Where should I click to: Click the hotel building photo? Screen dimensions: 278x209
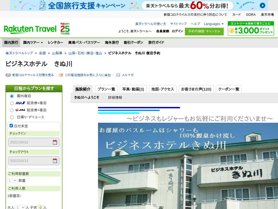188,166
